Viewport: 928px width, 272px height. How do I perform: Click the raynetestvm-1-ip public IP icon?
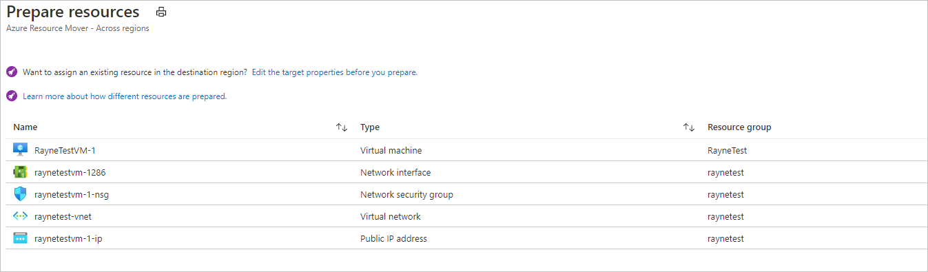click(x=20, y=238)
